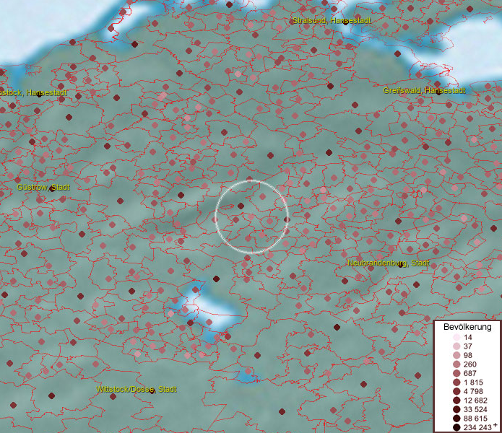Click the legend value 12 682
Viewport: 502px width, 433px height.
point(475,401)
